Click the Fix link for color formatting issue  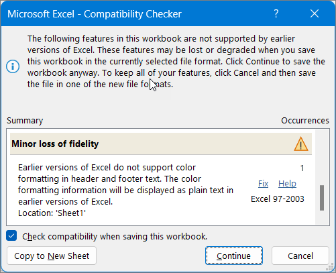pos(263,184)
